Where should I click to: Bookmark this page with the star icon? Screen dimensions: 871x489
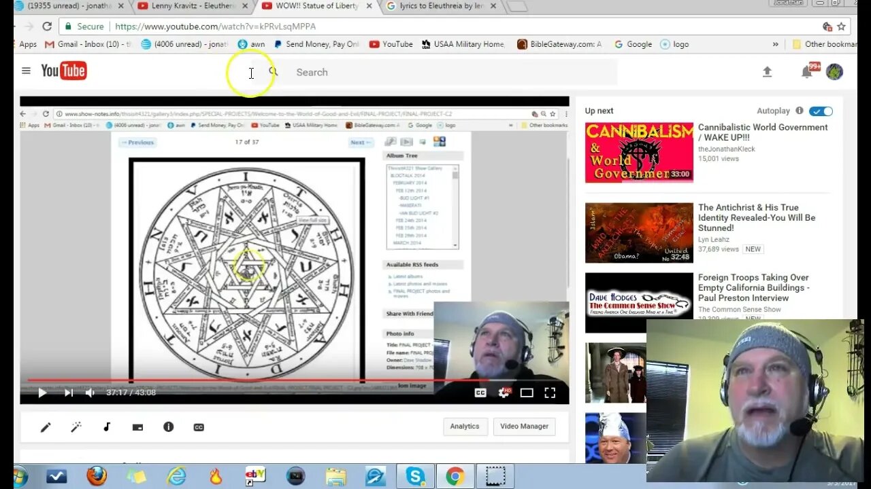[841, 26]
